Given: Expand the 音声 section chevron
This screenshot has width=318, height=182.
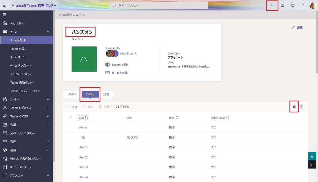Looking at the screenshot, I should tap(48, 142).
